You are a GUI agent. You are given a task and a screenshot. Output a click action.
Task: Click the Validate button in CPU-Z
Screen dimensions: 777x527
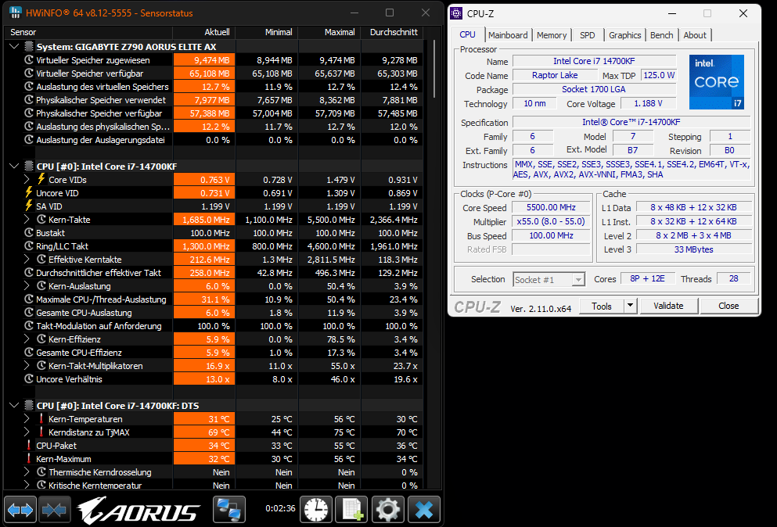668,306
